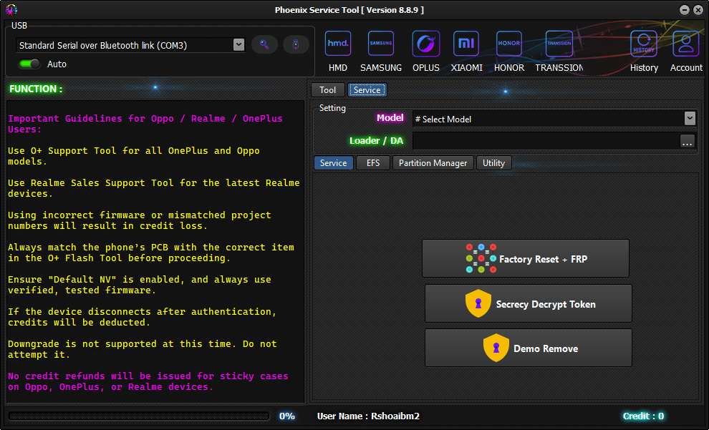
Task: Browse for Loader / DA file
Action: [x=688, y=141]
